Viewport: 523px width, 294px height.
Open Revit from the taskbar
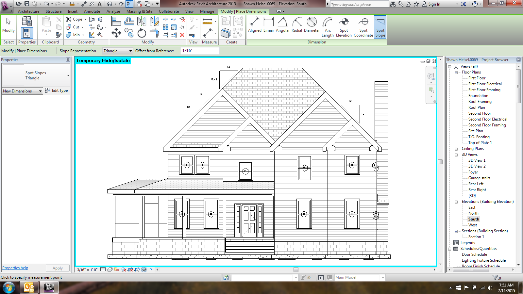click(x=49, y=287)
